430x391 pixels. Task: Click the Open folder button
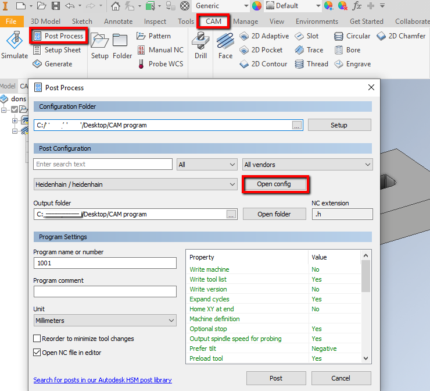(274, 214)
